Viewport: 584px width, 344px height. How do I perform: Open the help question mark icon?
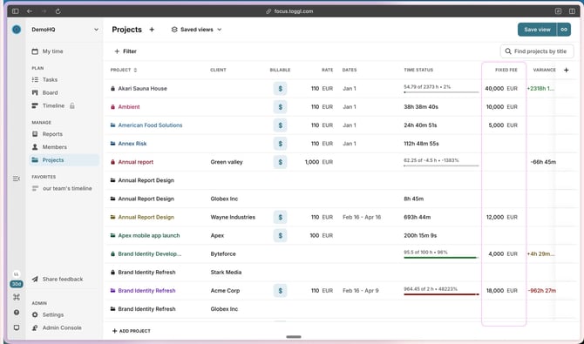[x=17, y=313]
